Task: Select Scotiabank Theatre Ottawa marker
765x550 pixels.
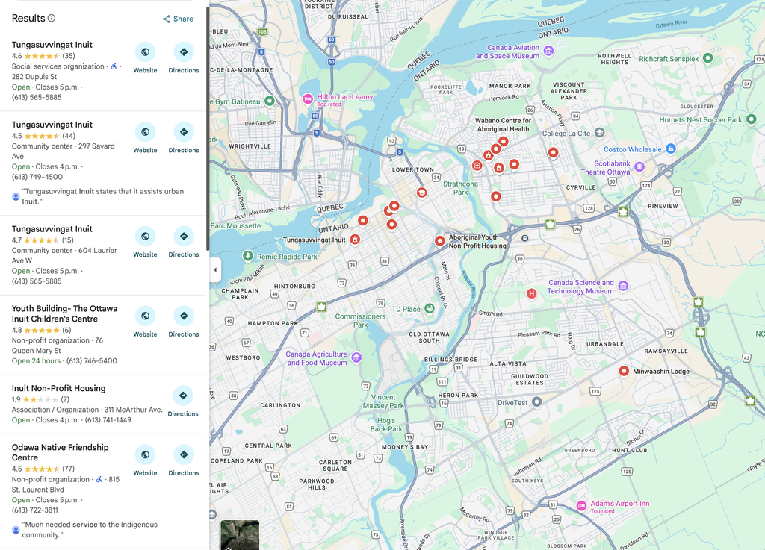Action: click(639, 167)
